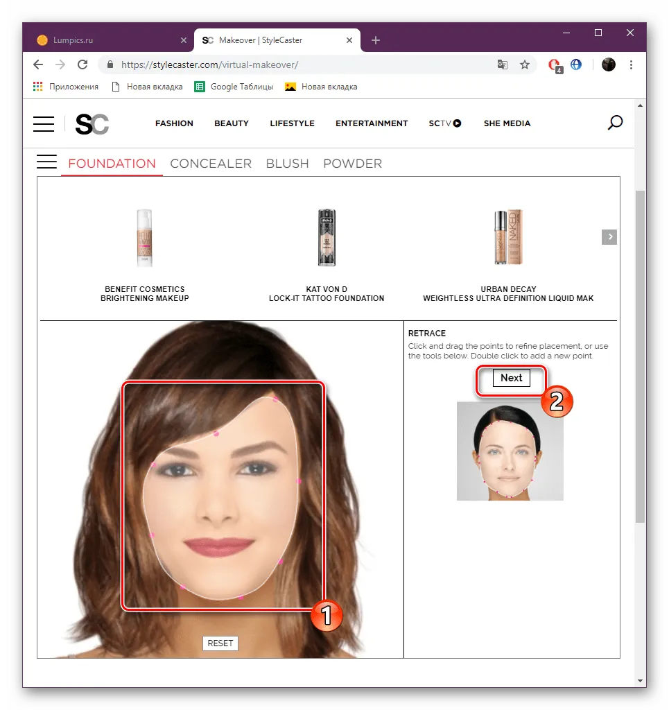Open the StyleCaster main hamburger menu
This screenshot has height=710, width=669.
[44, 123]
